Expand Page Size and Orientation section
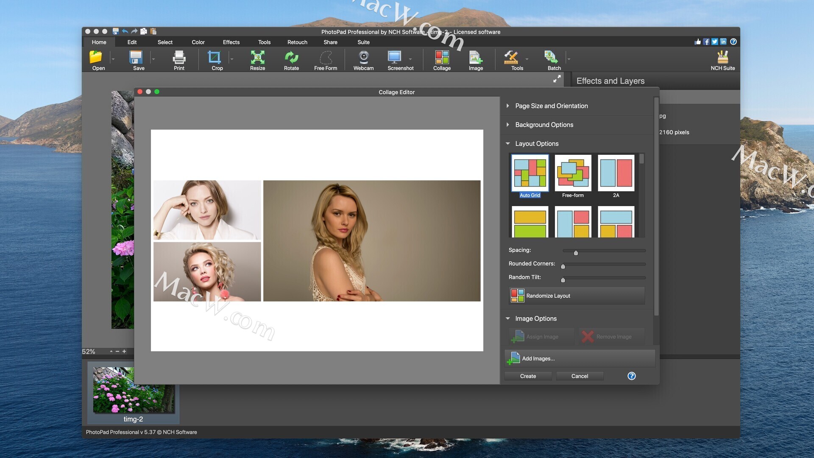This screenshot has width=814, height=458. [551, 106]
